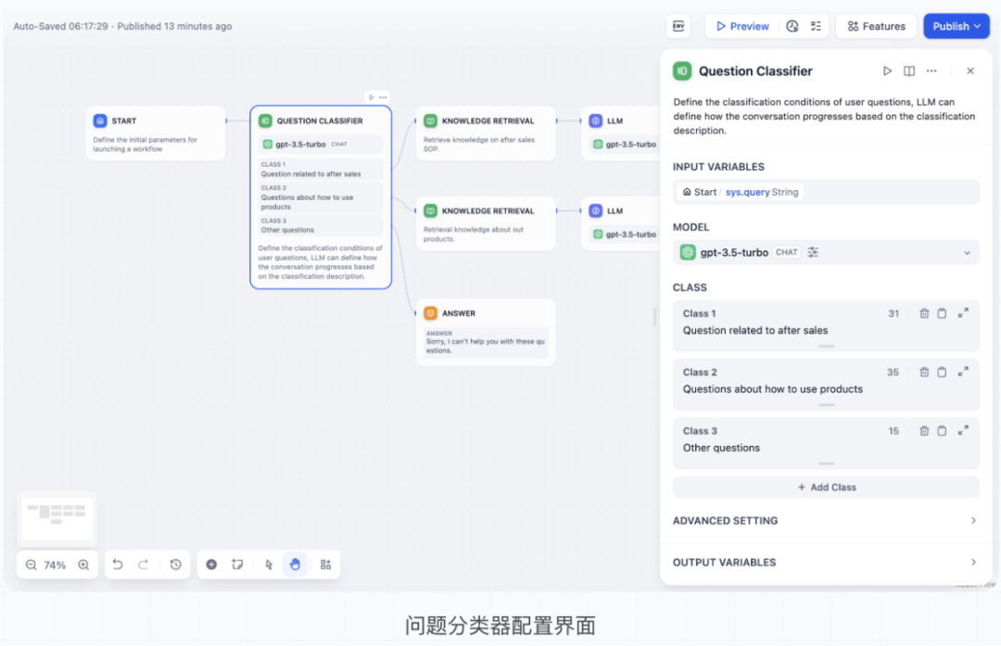1001x646 pixels.
Task: Expand the Class 3 editor to fullscreen
Action: pyautogui.click(x=963, y=430)
